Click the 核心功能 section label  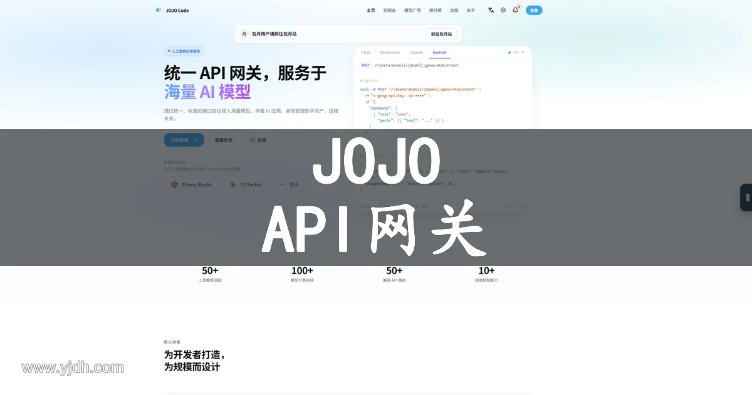pyautogui.click(x=172, y=342)
